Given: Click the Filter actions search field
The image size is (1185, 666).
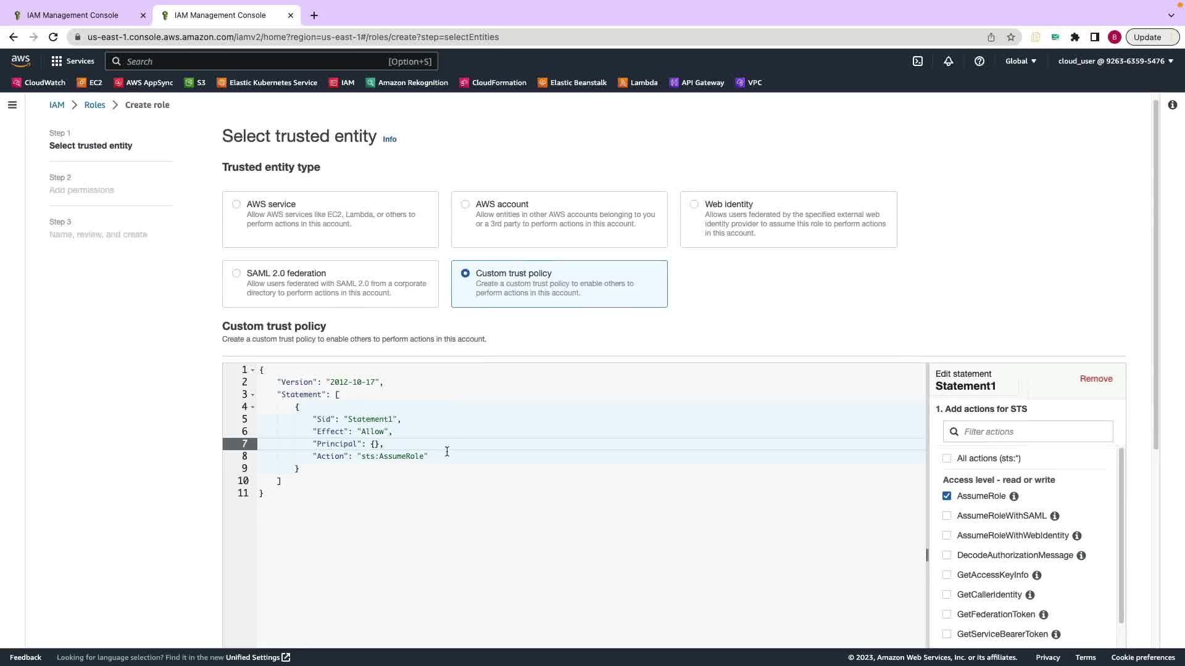Looking at the screenshot, I should (1034, 432).
